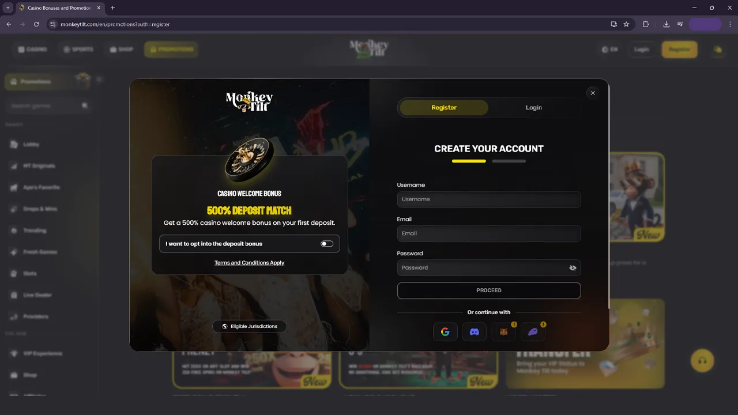Image resolution: width=738 pixels, height=415 pixels.
Task: Open the tab search dropdown arrow
Action: [8, 8]
